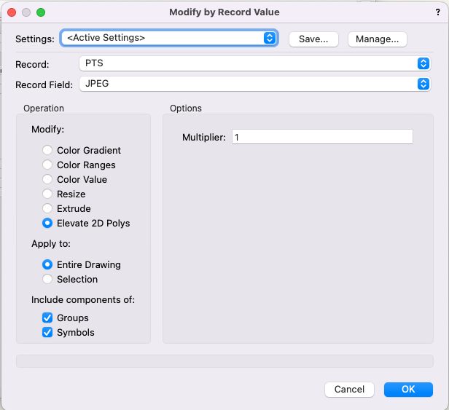Click into the Multiplier input field

(x=321, y=137)
